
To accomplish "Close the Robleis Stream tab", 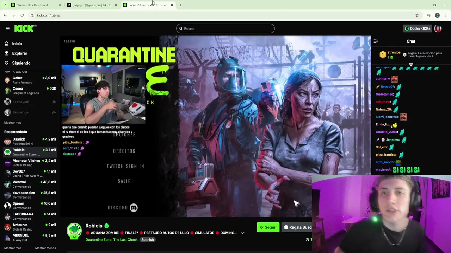I will (x=172, y=5).
